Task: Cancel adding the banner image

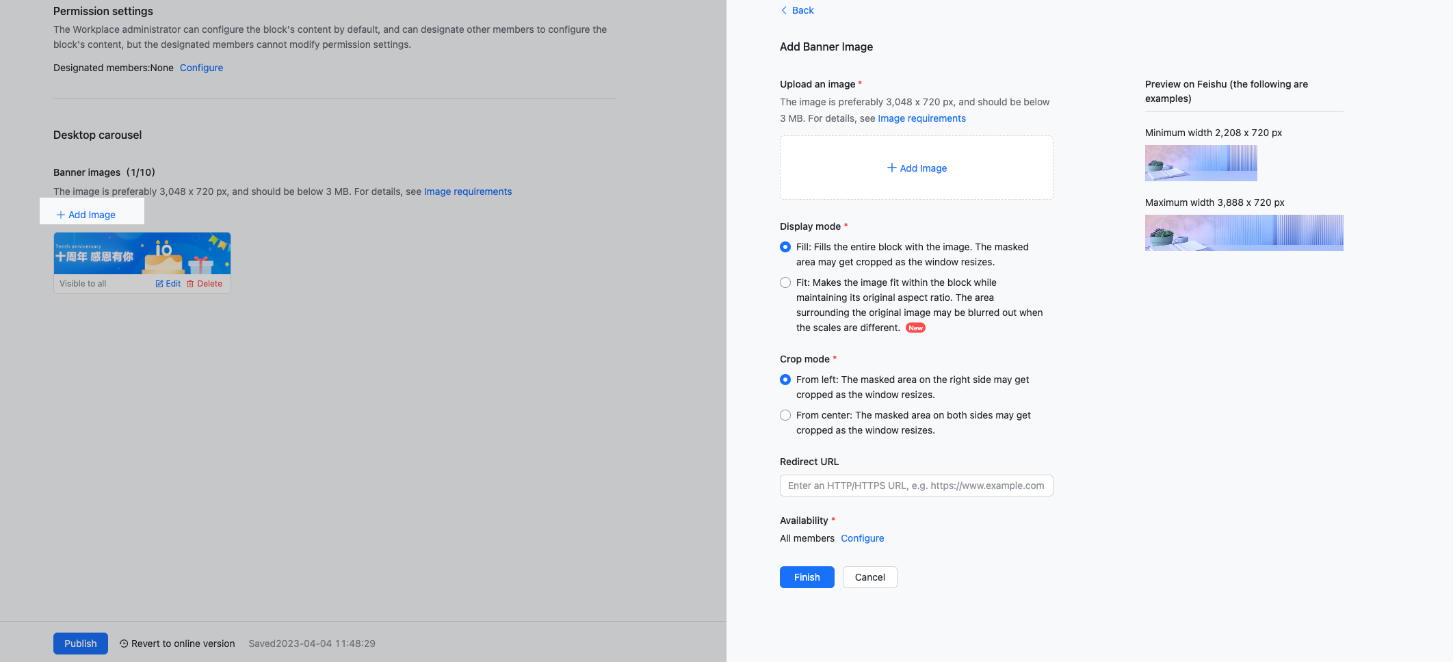Action: (869, 577)
